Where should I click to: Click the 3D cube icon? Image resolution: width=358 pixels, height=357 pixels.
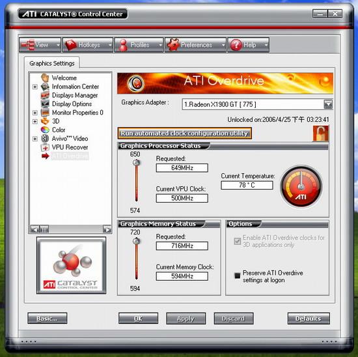coord(45,121)
